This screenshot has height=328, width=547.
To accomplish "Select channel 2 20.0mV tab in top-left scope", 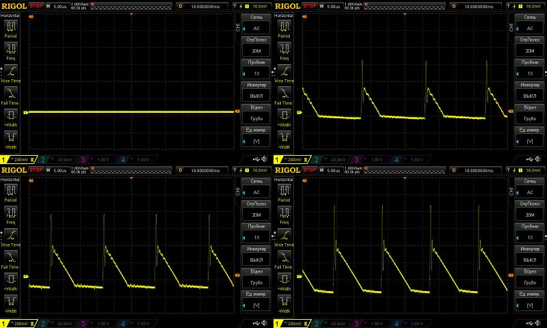I will pyautogui.click(x=57, y=160).
